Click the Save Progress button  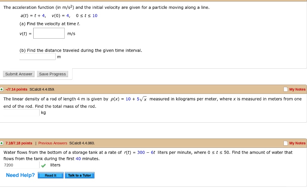click(52, 74)
